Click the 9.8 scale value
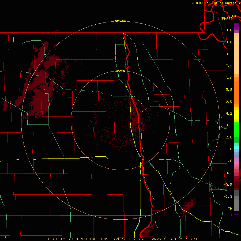The width and height of the screenshot is (241, 241). (229, 30)
